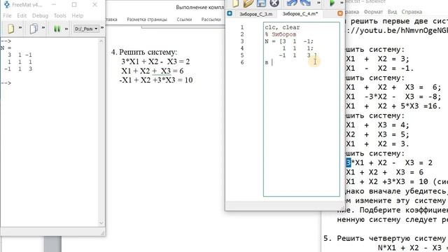
Task: Click Notepad line 'X1 + X2 = 3;'
Action: 377,59
